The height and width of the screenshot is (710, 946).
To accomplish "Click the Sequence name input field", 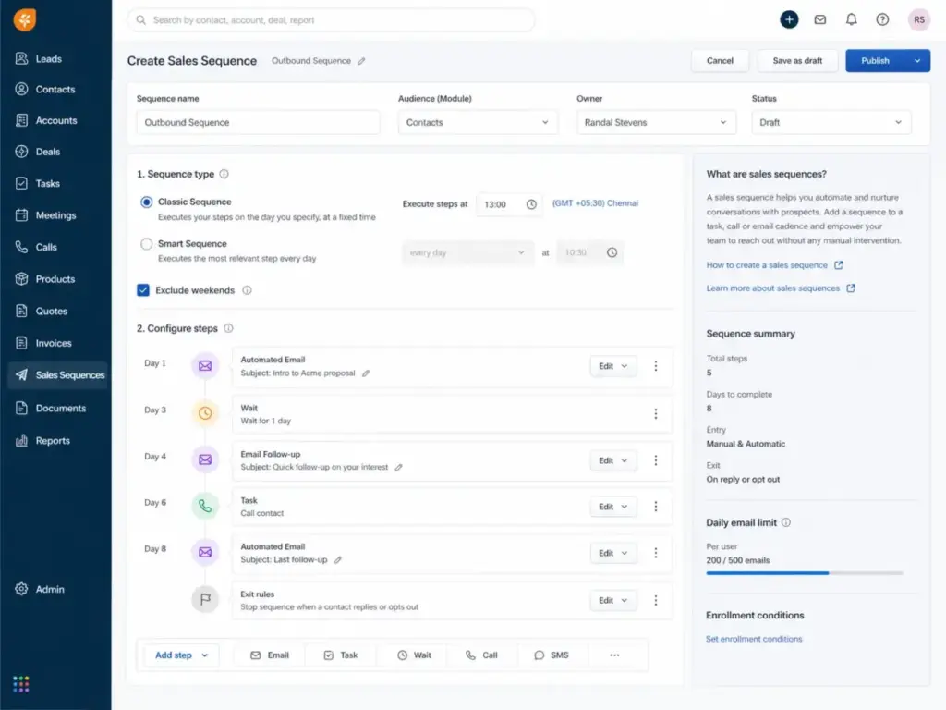I will 259,122.
